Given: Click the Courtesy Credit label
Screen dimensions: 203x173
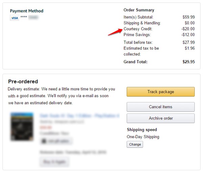Looking at the screenshot, I should (x=138, y=29).
